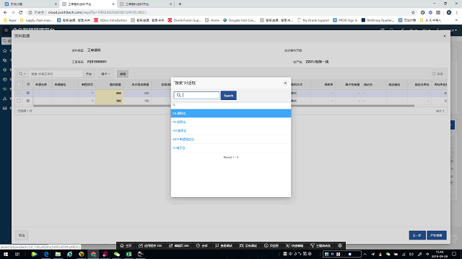Click the 取消 cancel button at bottom left
This screenshot has height=259, width=462.
22,235
